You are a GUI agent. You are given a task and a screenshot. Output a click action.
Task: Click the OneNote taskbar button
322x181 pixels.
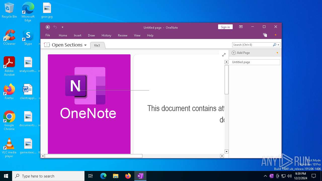click(x=140, y=176)
